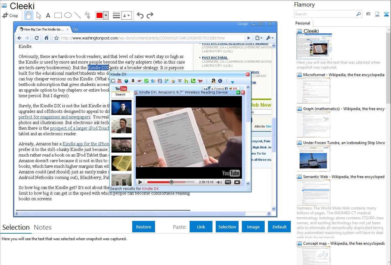This screenshot has height=265, width=391.
Task: Select the straight line tool
Action: [78, 15]
